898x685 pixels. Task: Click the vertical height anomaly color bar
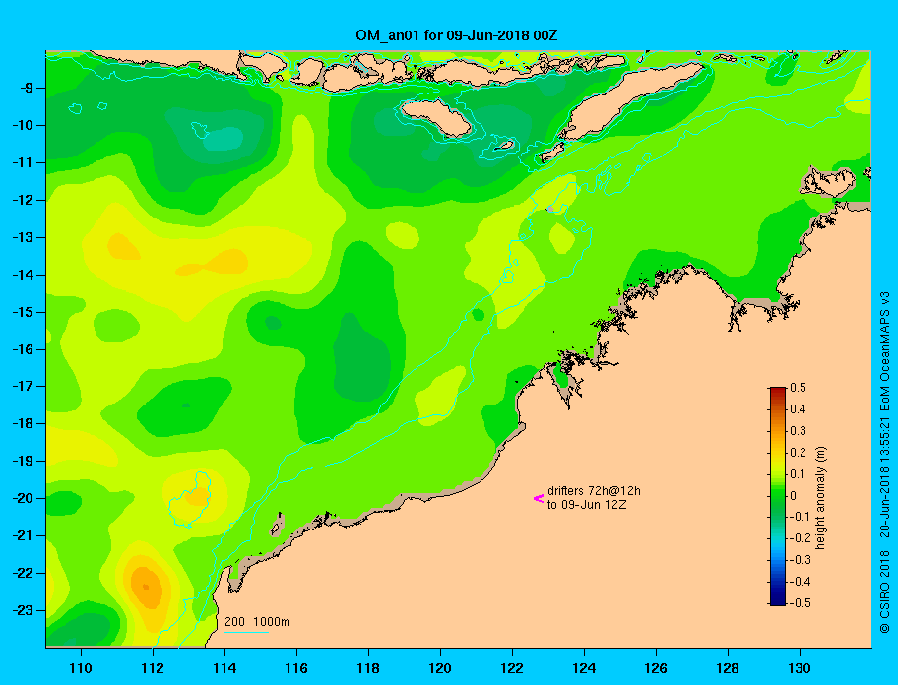(778, 496)
